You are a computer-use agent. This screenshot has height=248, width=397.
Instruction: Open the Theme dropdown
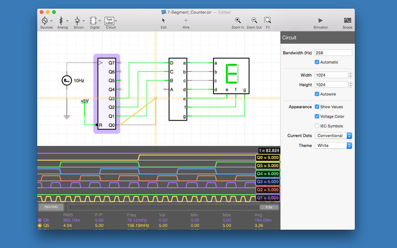333,145
